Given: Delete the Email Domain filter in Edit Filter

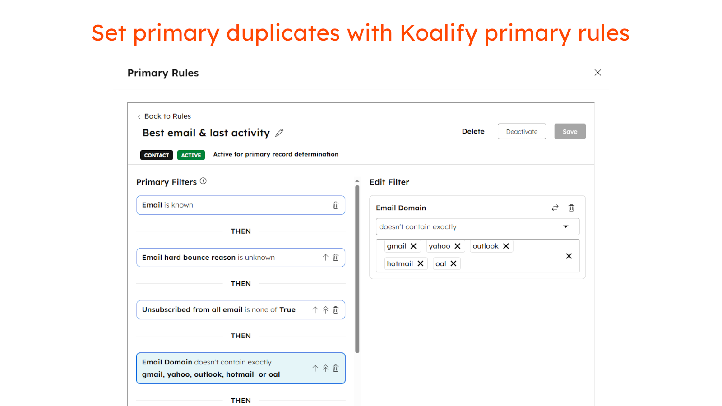Looking at the screenshot, I should 571,208.
